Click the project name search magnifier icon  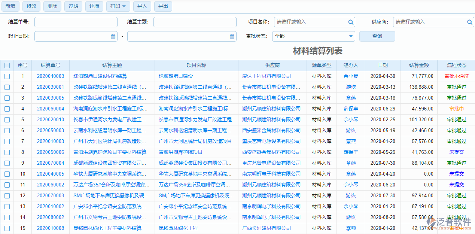[x=351, y=22]
